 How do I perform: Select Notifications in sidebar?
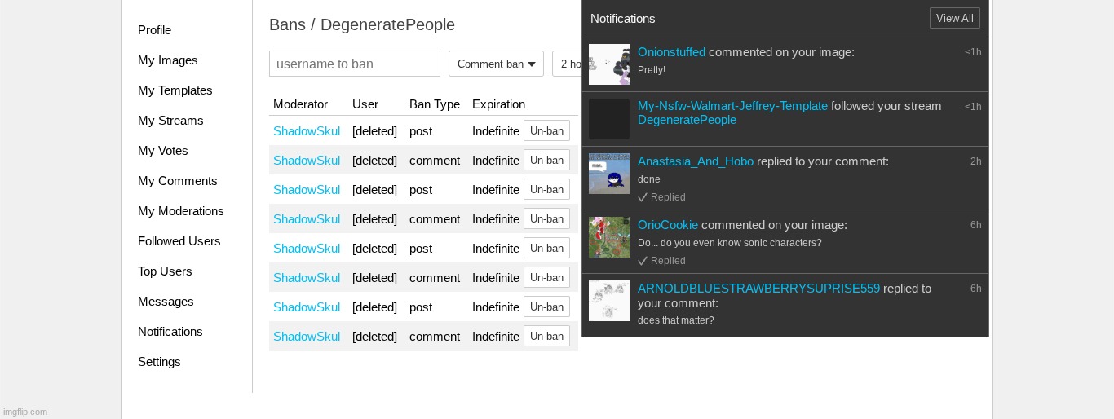[x=170, y=332]
